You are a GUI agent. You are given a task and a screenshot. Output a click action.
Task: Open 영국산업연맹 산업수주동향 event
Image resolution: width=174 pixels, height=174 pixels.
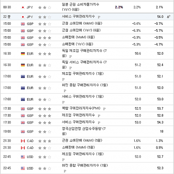tap(84, 131)
